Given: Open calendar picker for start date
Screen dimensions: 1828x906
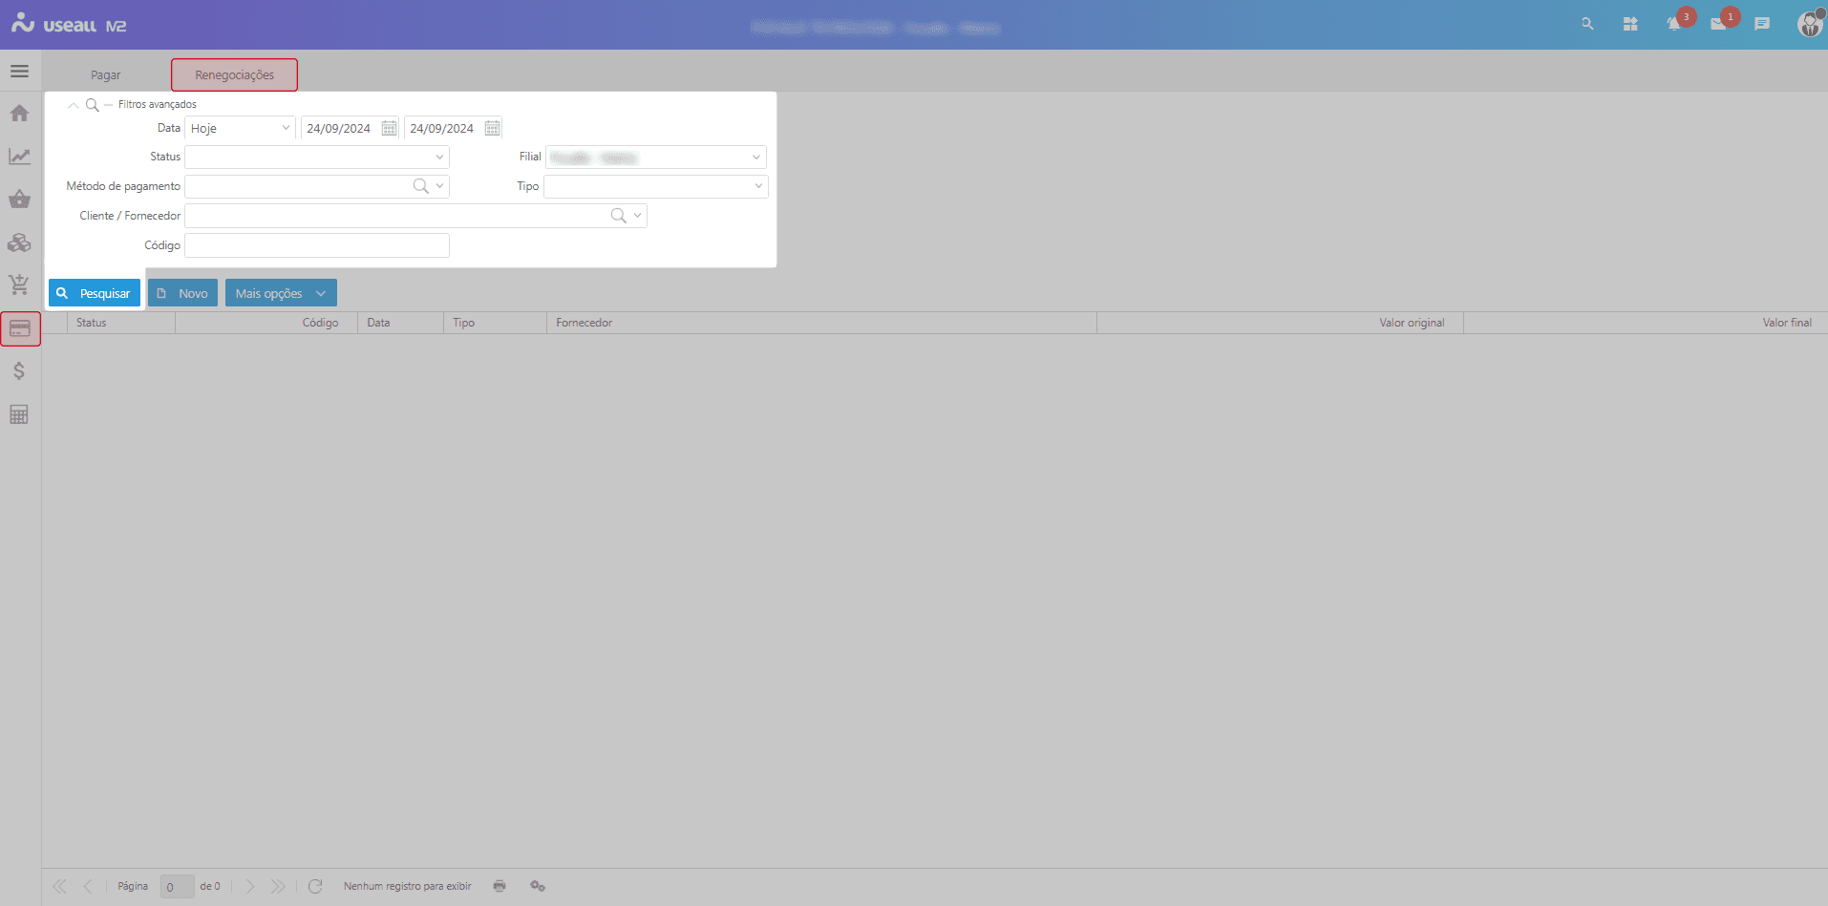Looking at the screenshot, I should [389, 128].
